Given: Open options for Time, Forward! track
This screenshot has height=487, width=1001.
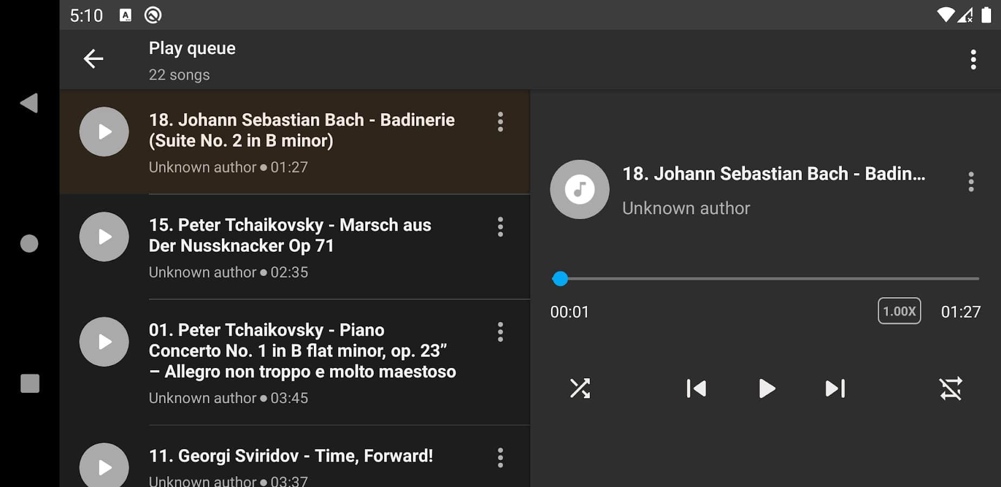Looking at the screenshot, I should click(500, 458).
